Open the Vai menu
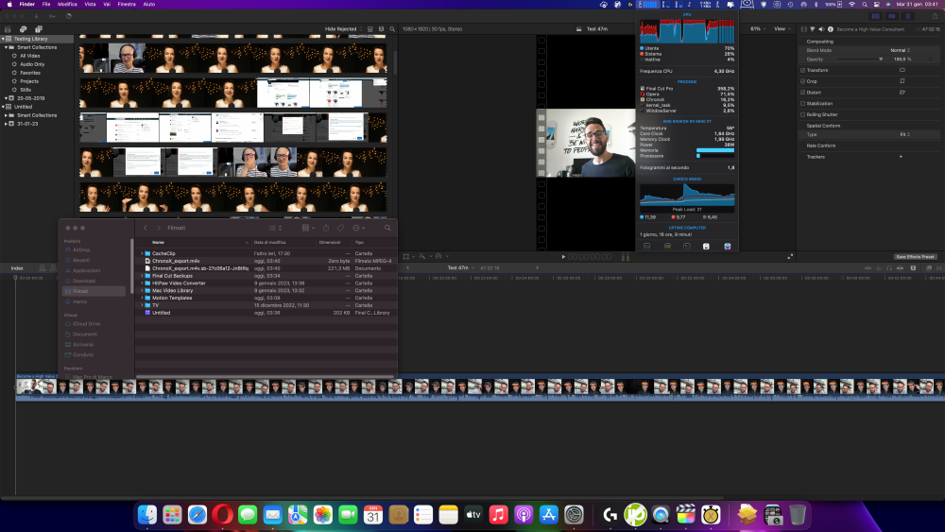 pos(107,4)
